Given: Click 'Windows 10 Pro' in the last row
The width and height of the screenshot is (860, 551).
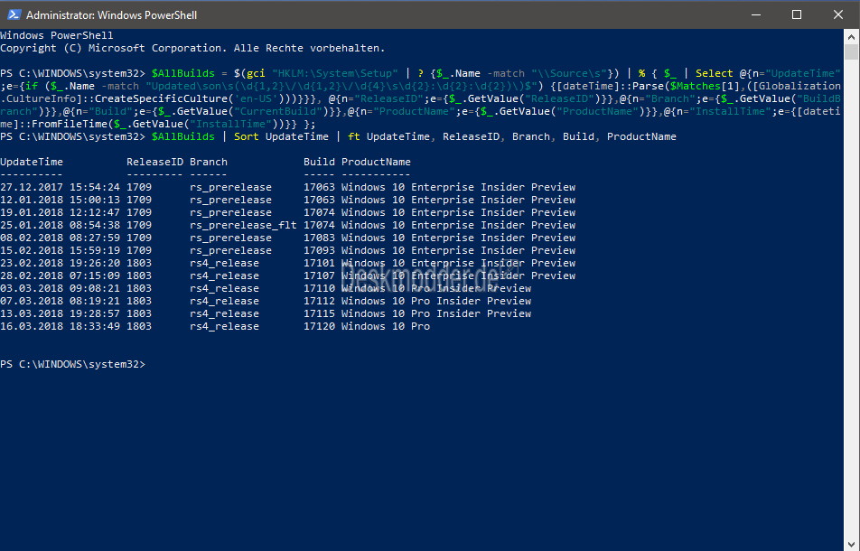Looking at the screenshot, I should [x=386, y=326].
